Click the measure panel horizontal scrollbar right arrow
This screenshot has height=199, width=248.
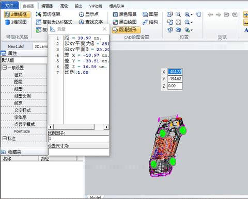click(x=106, y=127)
